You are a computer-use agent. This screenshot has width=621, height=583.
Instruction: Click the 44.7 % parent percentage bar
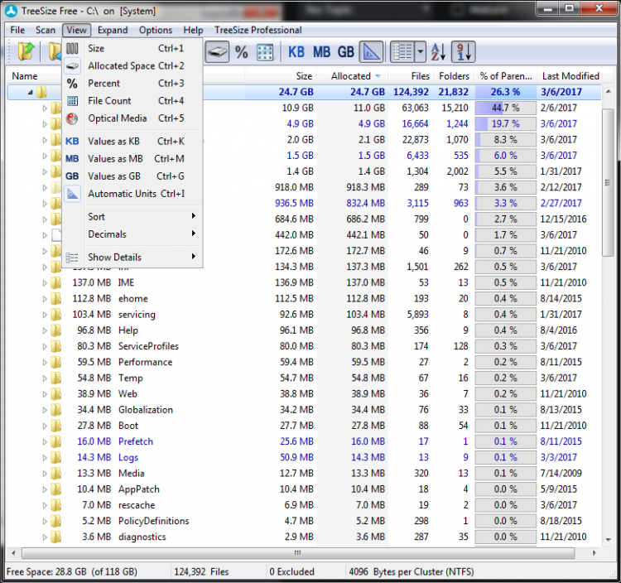pos(506,108)
